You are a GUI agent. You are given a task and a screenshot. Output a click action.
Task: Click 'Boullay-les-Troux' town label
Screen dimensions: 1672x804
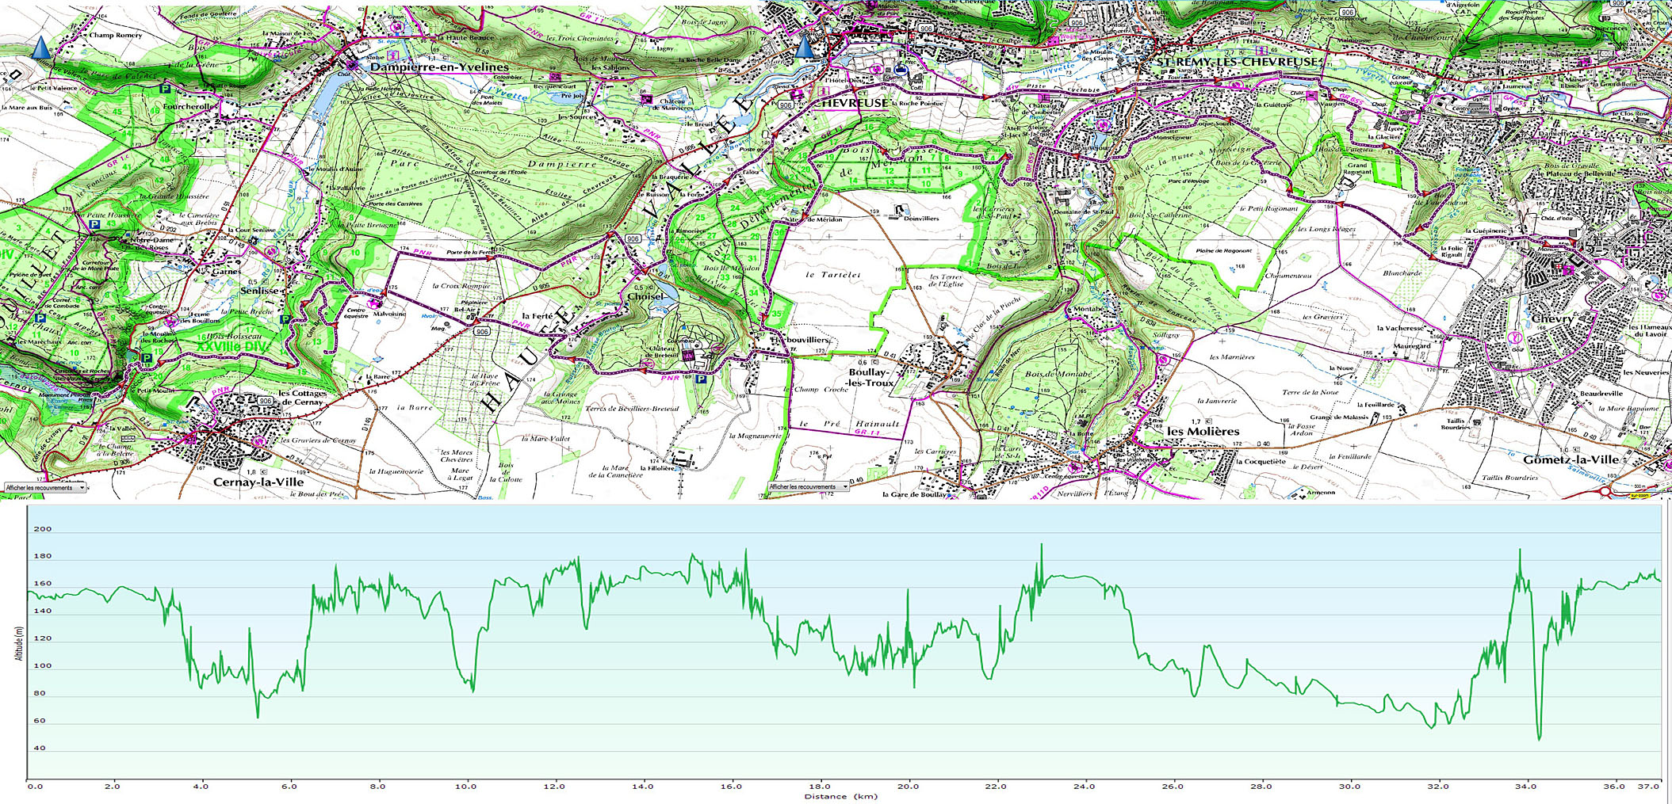[x=870, y=377]
